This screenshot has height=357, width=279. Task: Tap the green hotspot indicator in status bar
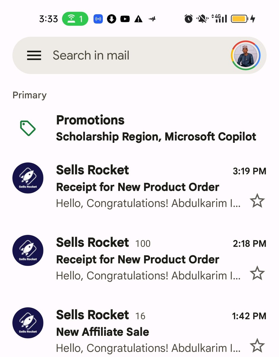[75, 19]
